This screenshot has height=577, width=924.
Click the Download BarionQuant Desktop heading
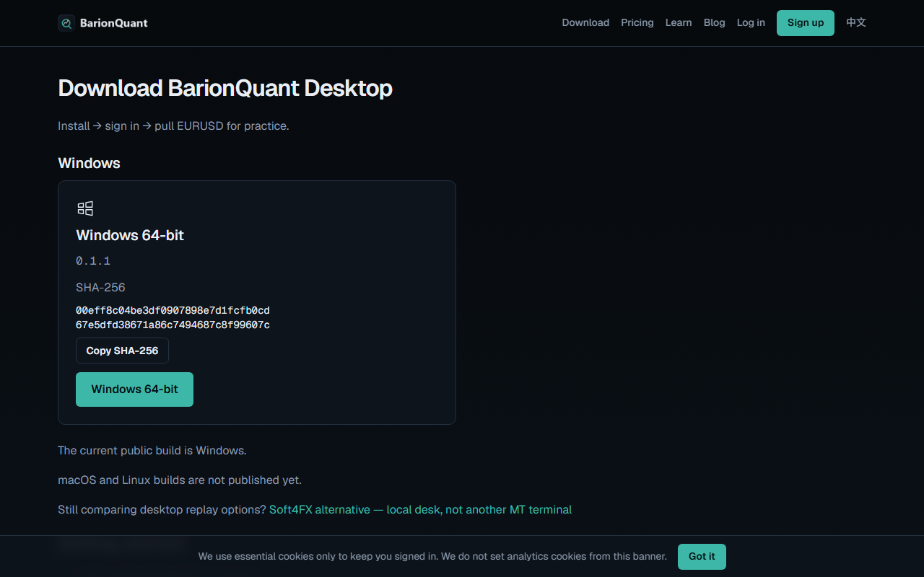click(x=225, y=88)
